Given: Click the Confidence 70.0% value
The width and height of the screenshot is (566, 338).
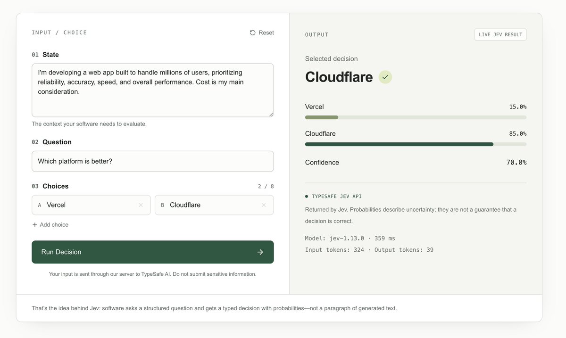Looking at the screenshot, I should 516,163.
